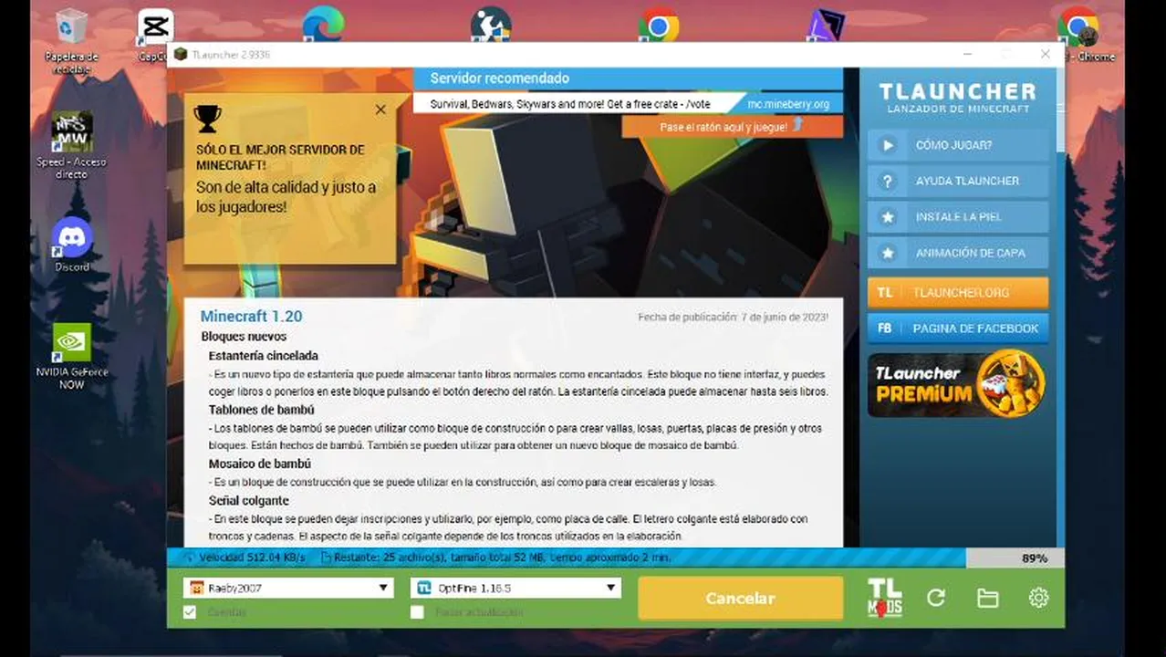
Task: Open Pagina de Facebook link button
Action: (958, 328)
